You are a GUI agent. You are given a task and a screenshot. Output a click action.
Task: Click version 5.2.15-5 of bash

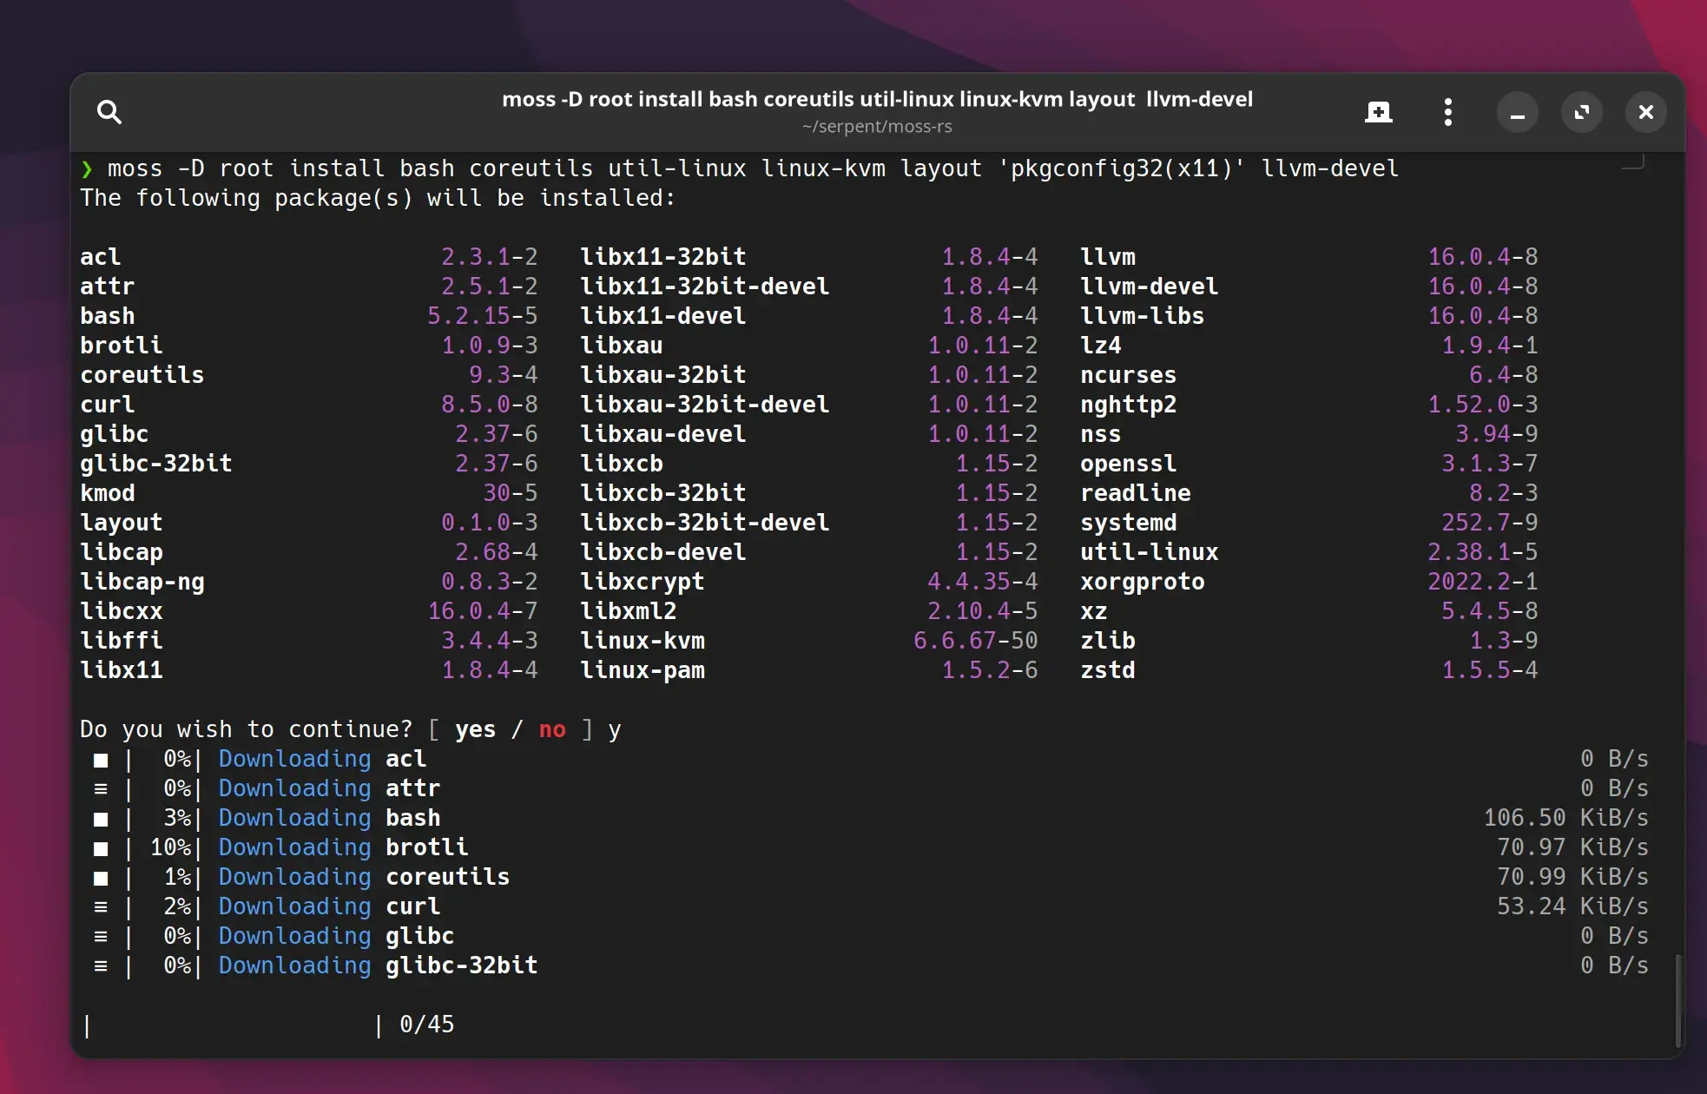483,317
